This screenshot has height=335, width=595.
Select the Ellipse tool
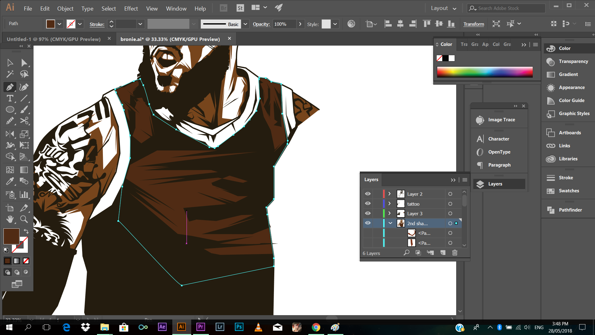10,109
